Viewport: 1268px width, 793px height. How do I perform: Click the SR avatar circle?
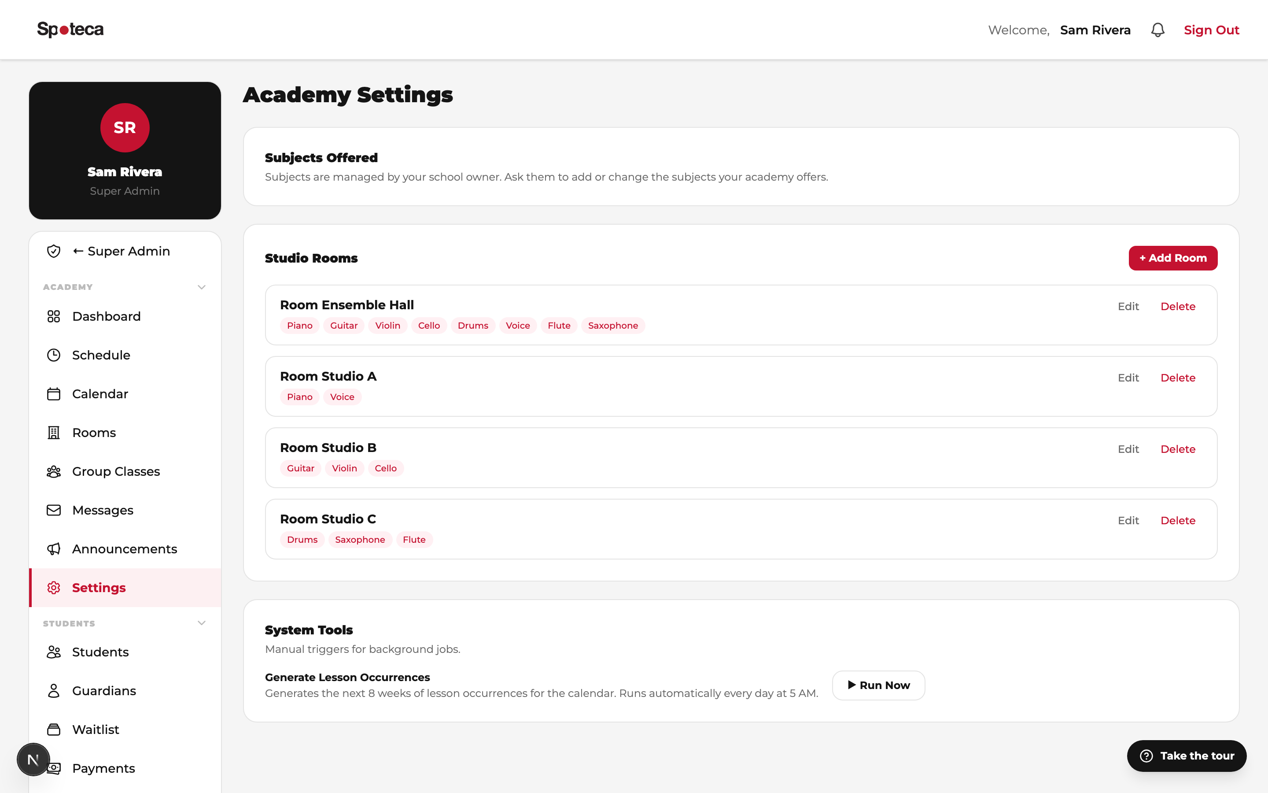[x=125, y=127]
